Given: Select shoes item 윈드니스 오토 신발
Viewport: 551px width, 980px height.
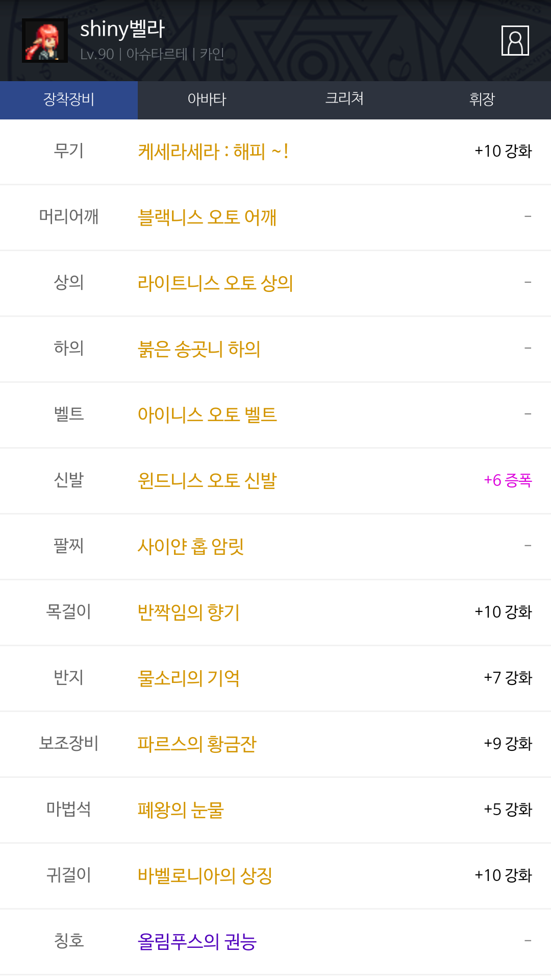Looking at the screenshot, I should 207,481.
